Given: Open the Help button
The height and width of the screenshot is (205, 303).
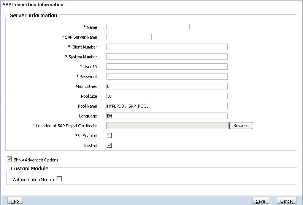Looking at the screenshot, I should coord(15,201).
